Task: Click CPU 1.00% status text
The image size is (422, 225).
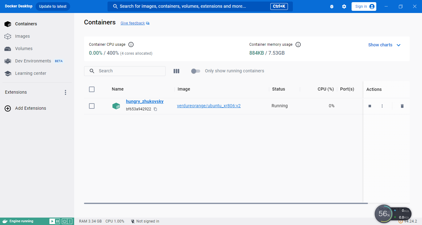Action: click(115, 221)
